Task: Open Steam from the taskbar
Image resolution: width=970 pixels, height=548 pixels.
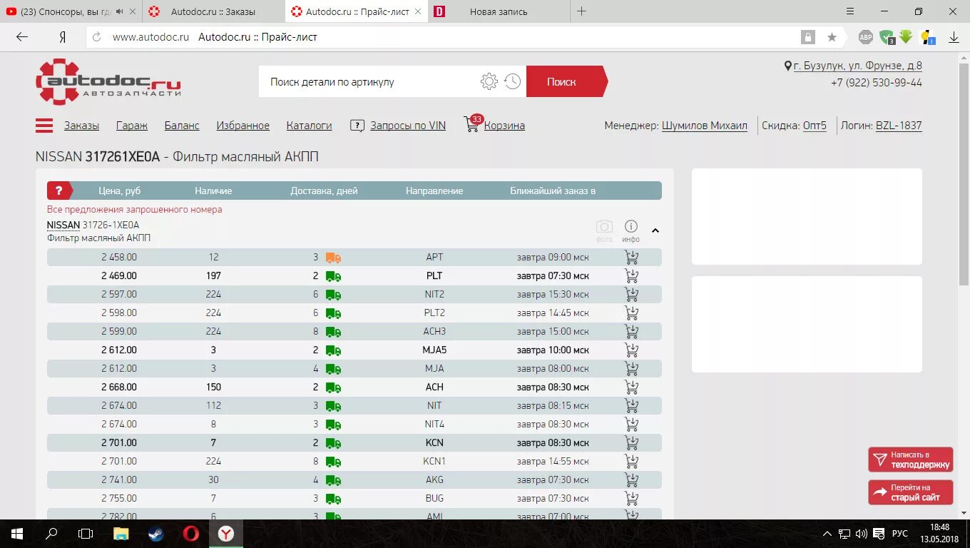Action: pos(155,533)
